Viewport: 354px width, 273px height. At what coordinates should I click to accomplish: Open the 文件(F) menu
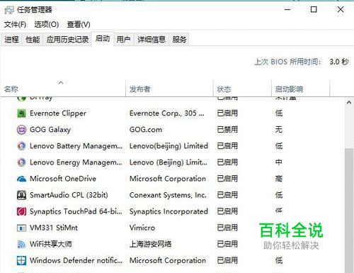(15, 24)
